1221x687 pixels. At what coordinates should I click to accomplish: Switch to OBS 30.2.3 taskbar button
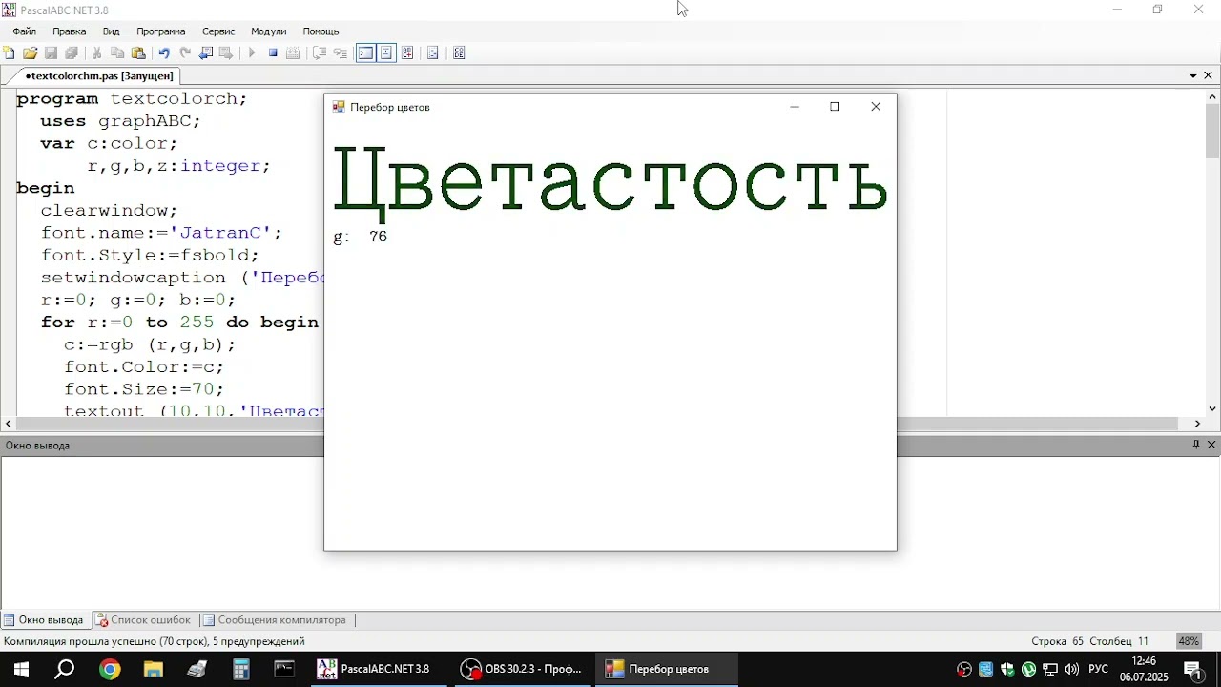click(x=523, y=669)
